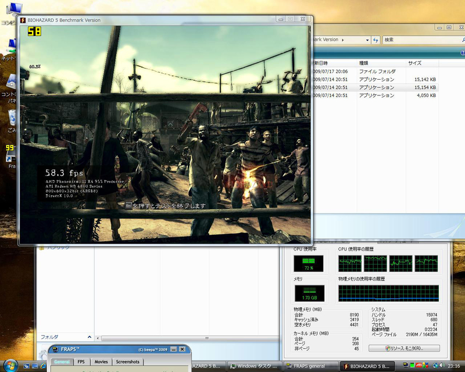Click in the Explorer 検索 search box
The image size is (465, 372).
pos(423,40)
